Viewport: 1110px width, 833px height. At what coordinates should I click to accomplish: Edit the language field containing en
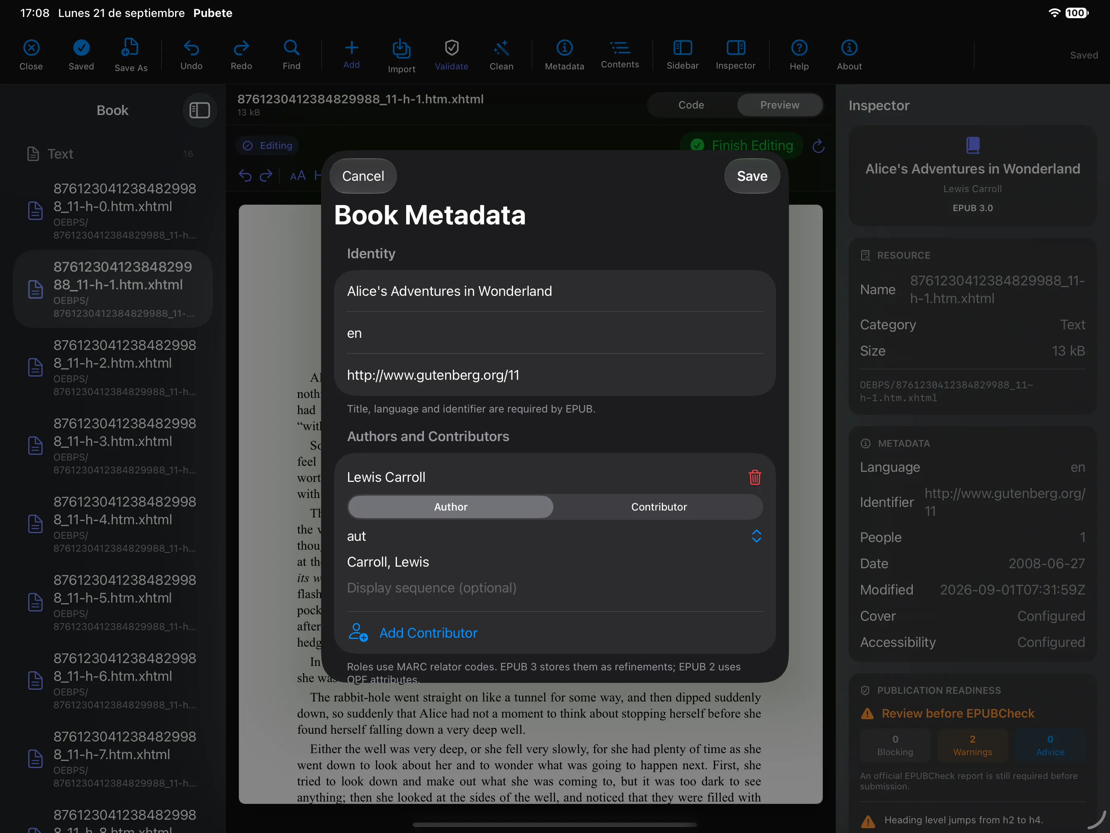click(555, 333)
